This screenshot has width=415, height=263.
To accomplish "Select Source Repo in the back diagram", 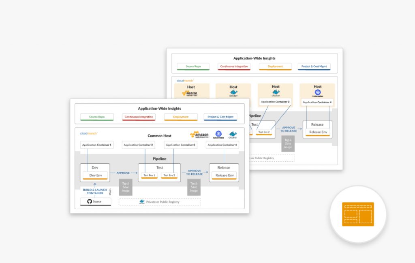I will pos(193,67).
